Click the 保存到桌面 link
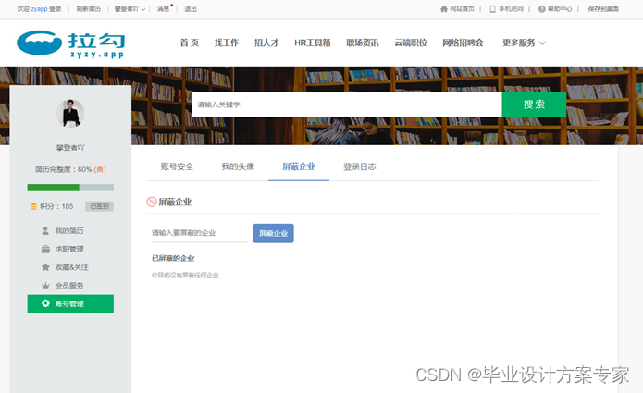This screenshot has width=643, height=393. 603,9
